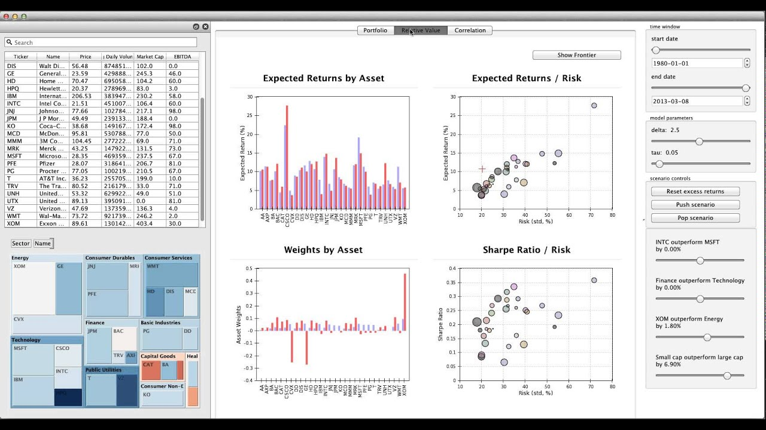Click start date stepper arrows

[x=747, y=63]
